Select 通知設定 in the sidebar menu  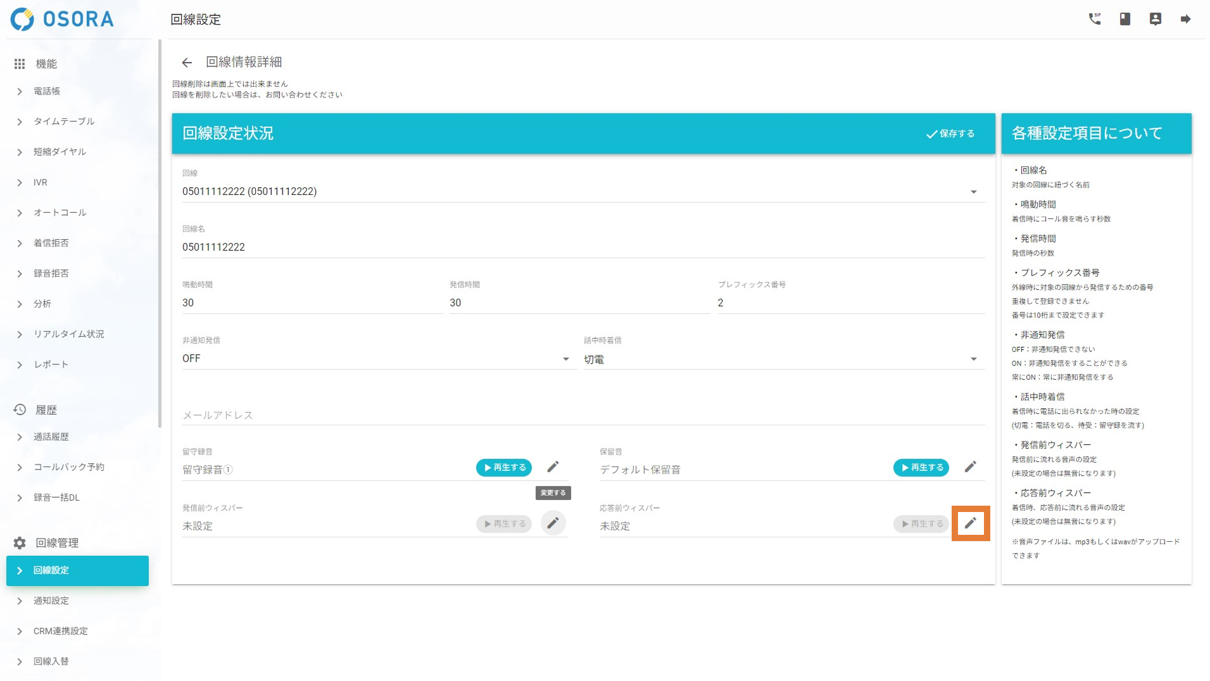point(51,601)
